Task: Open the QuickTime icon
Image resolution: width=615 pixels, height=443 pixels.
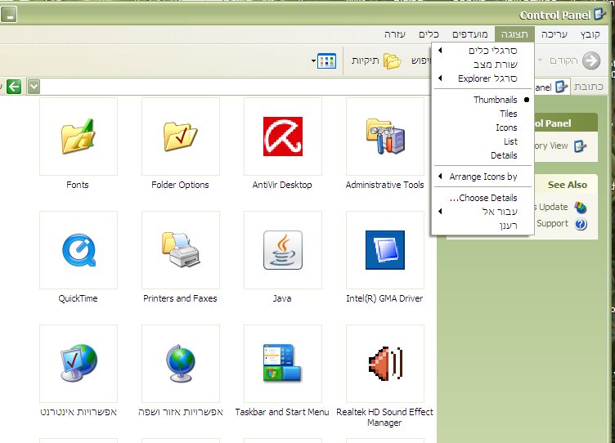Action: pyautogui.click(x=79, y=250)
